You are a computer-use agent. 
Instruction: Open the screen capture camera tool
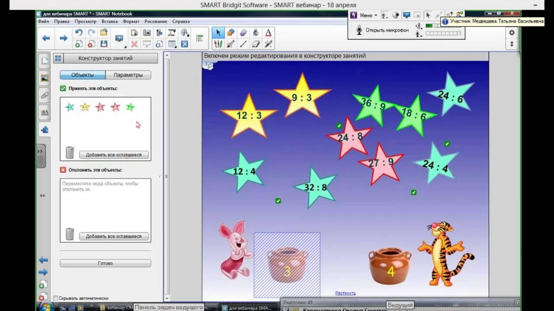[147, 32]
